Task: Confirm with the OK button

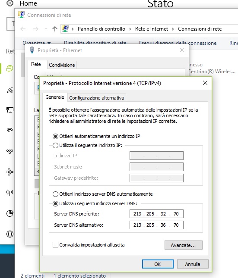Action: click(x=158, y=264)
